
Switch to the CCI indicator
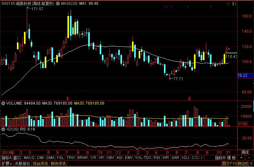coord(195,158)
